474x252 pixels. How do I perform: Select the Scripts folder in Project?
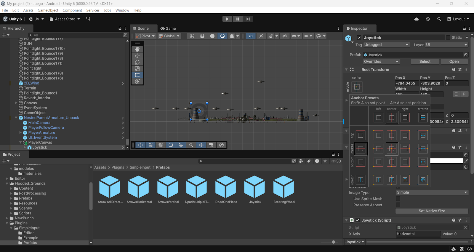[25, 213]
